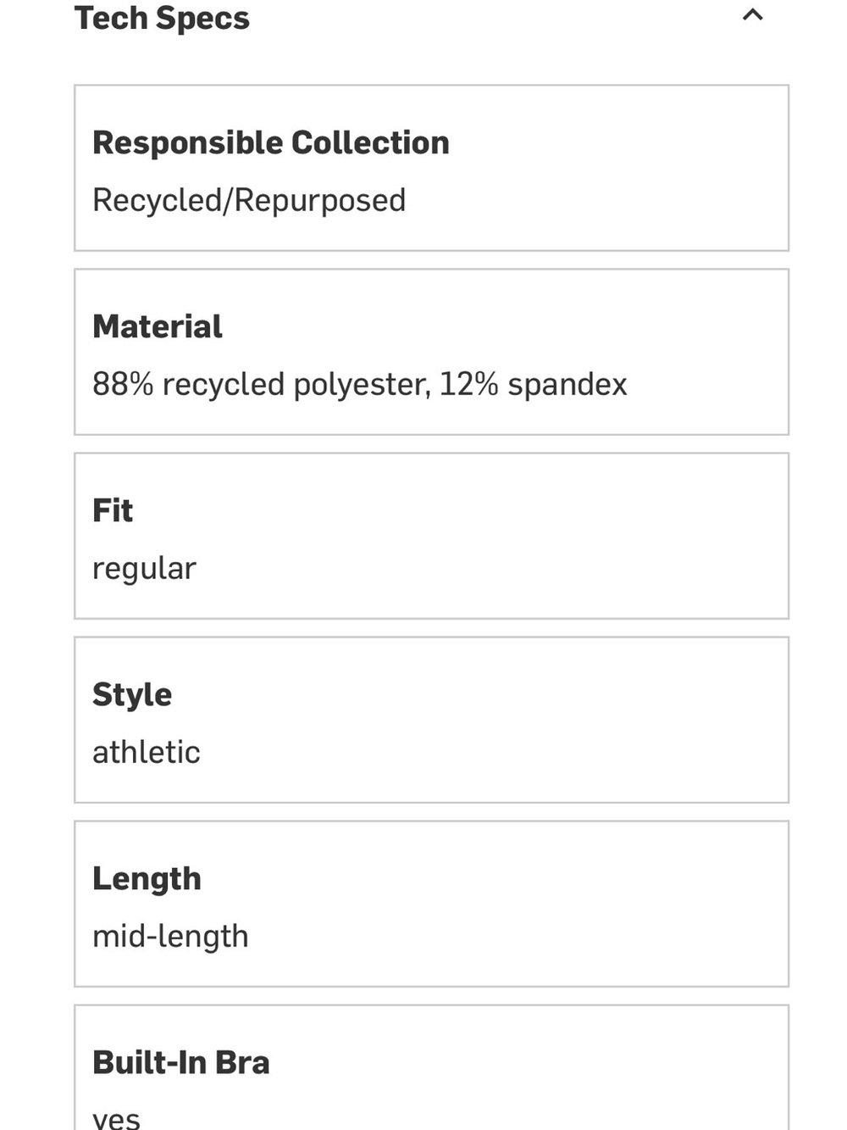Click empty area of the Style card
The height and width of the screenshot is (1130, 847).
pyautogui.click(x=508, y=720)
